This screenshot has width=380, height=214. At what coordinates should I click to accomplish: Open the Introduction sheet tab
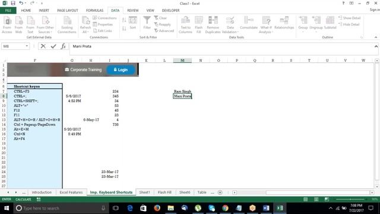tap(42, 192)
